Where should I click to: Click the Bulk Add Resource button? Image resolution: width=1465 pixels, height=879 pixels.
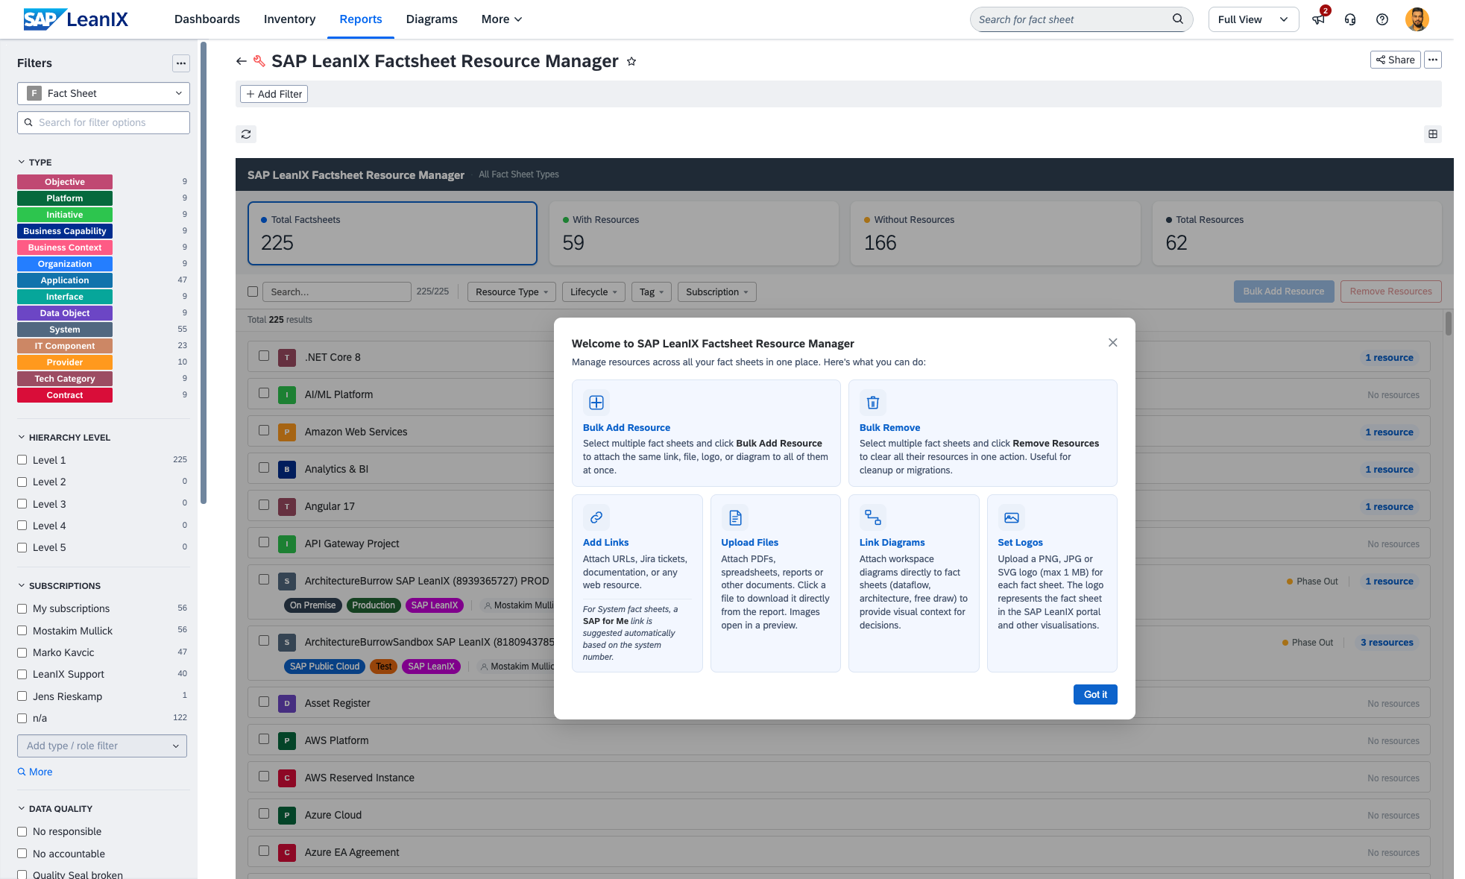pos(1284,292)
